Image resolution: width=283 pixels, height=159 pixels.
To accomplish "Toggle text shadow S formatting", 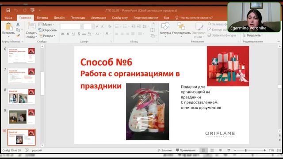I will [79, 34].
